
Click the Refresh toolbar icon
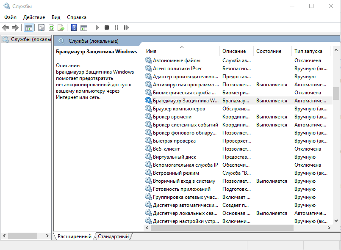pos(51,27)
